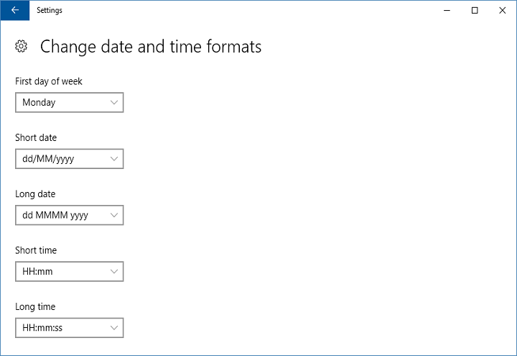Click the 'Short time' label
Screen dimensions: 517x356
click(36, 250)
